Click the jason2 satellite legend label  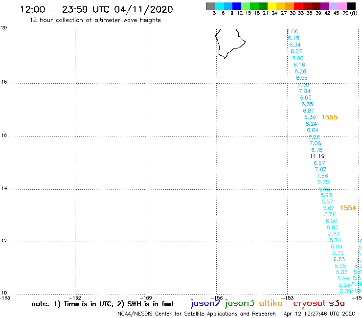pos(205,303)
